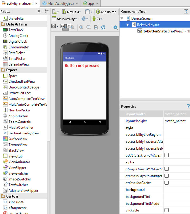The height and width of the screenshot is (214, 190).
Task: Hide the Palette panel with collapse icon
Action: pos(47,11)
